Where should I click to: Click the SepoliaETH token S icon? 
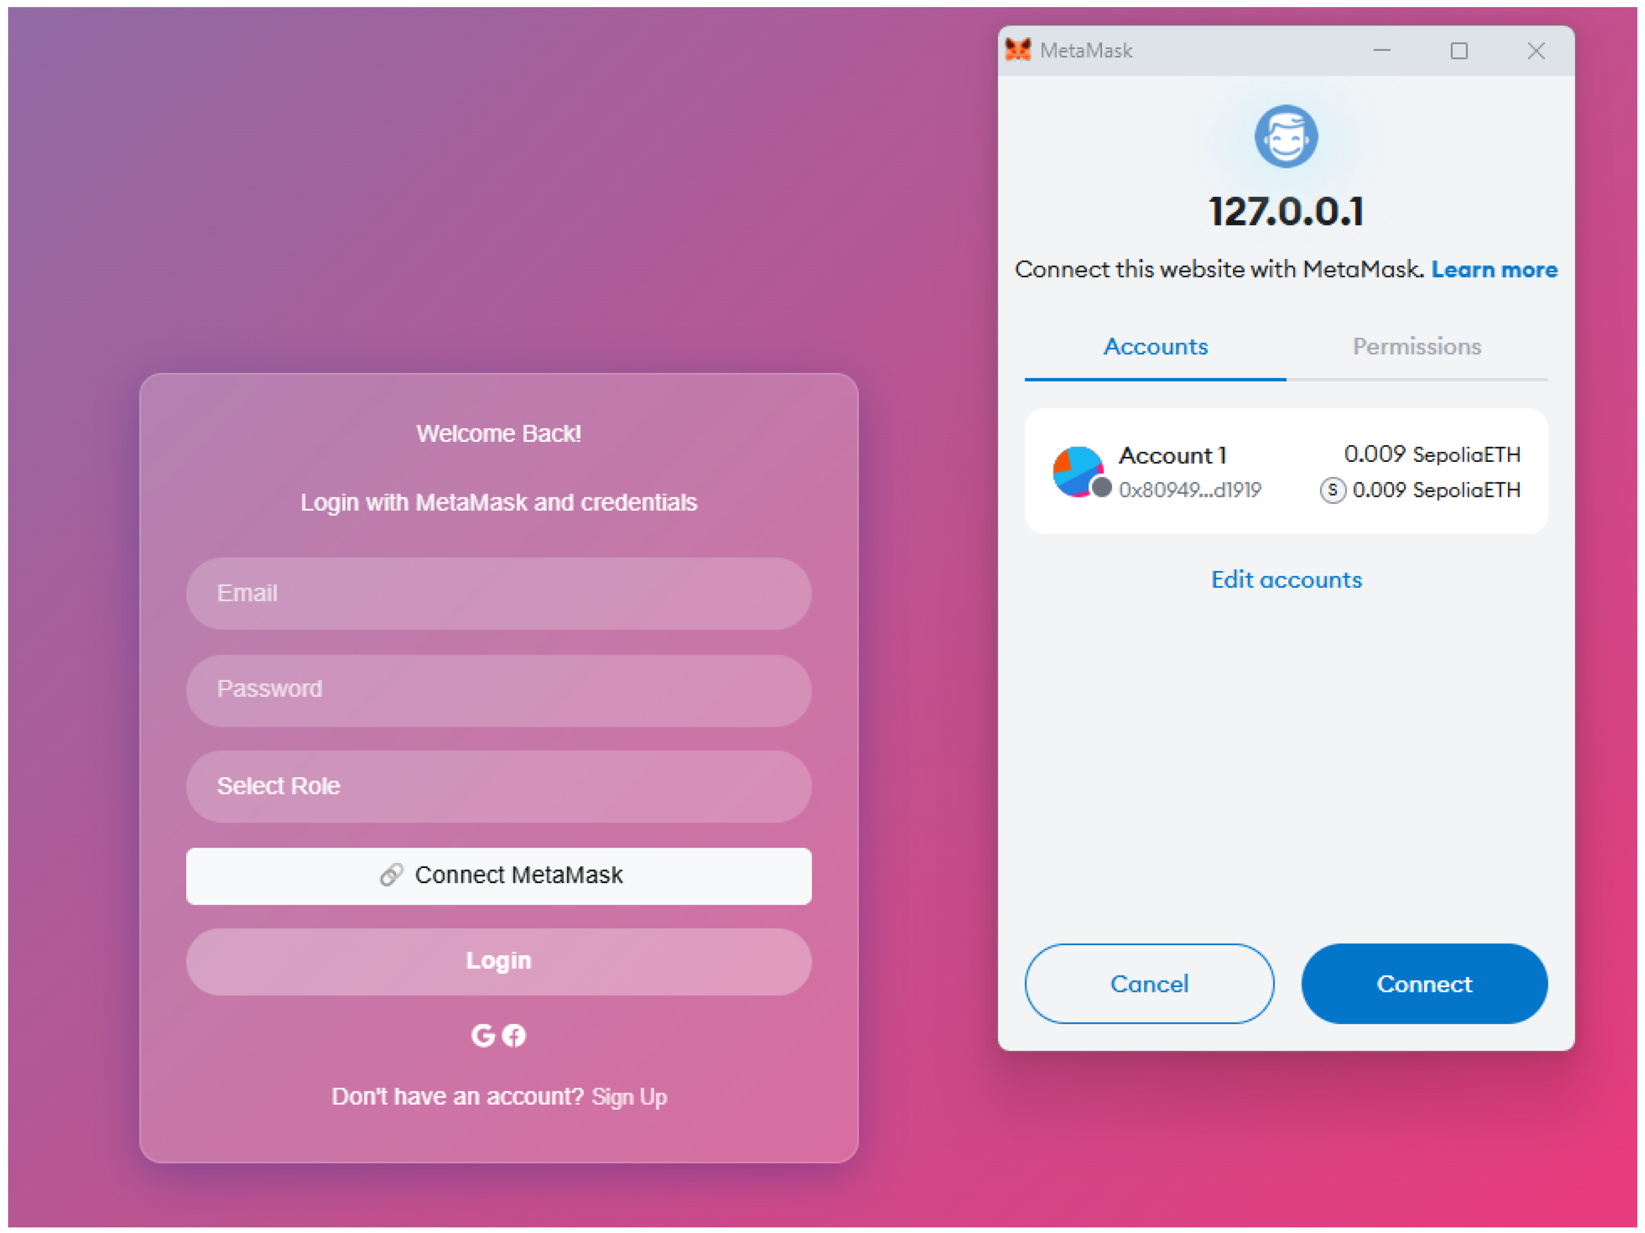pos(1333,490)
